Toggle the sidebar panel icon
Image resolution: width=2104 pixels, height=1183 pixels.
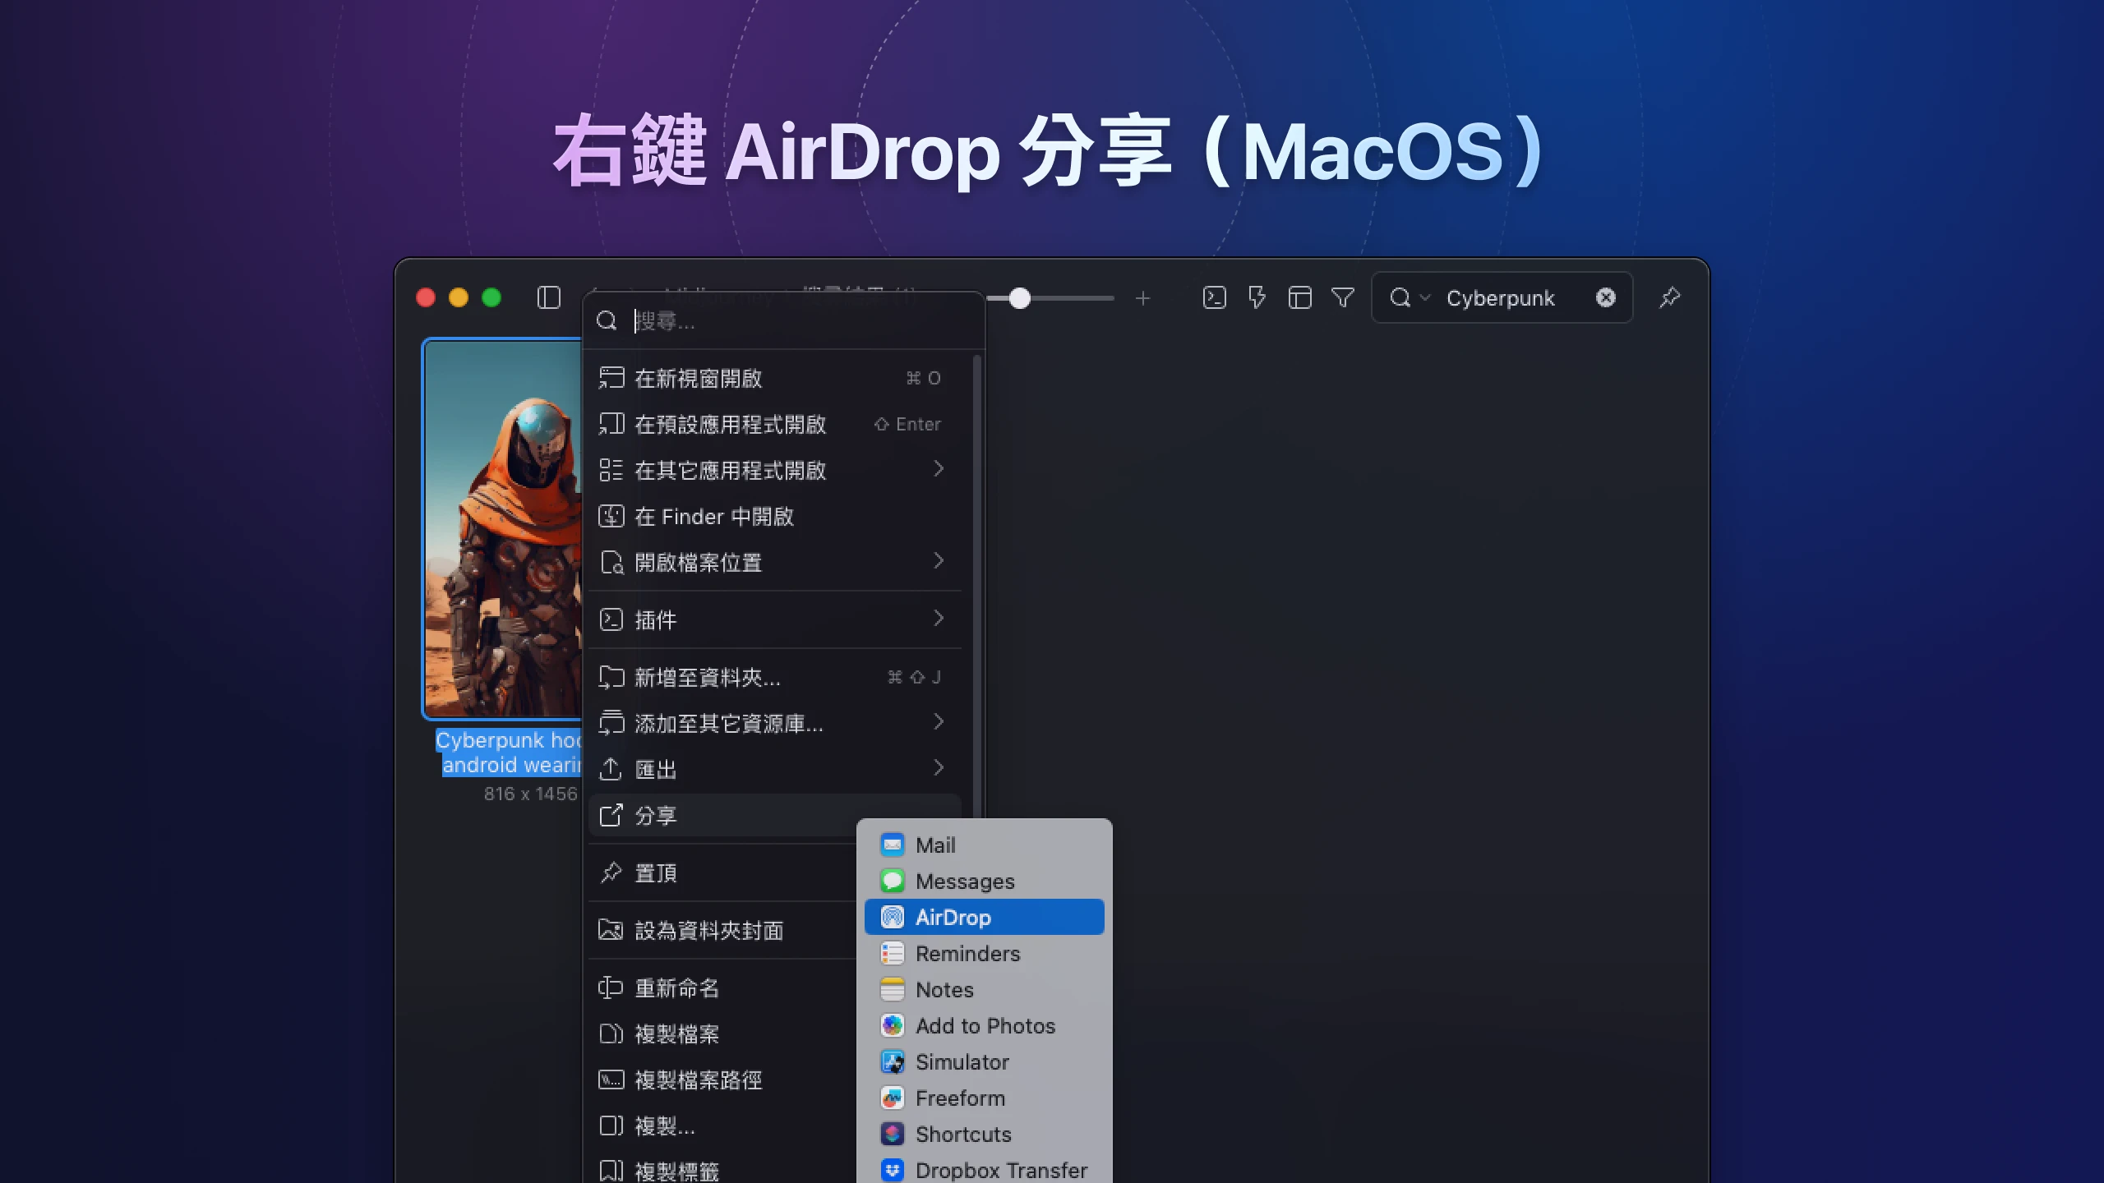point(548,297)
